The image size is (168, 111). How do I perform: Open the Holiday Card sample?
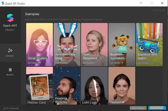(39, 86)
